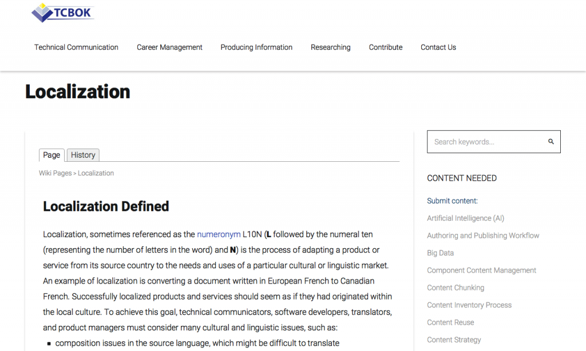Click the search magnifier icon
The image size is (586, 351).
pyautogui.click(x=551, y=141)
